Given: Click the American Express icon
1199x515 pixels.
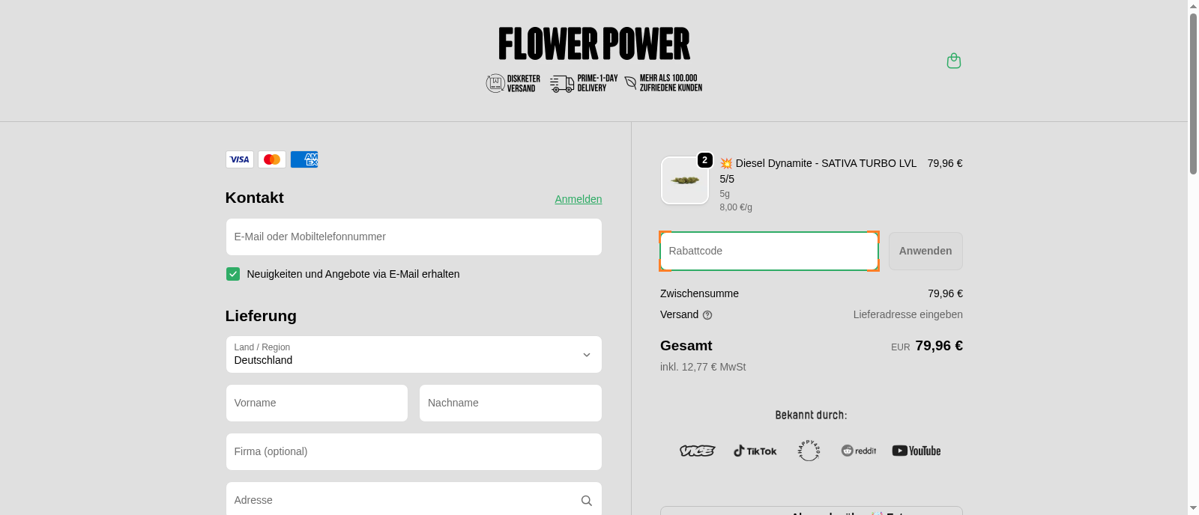Looking at the screenshot, I should point(304,159).
